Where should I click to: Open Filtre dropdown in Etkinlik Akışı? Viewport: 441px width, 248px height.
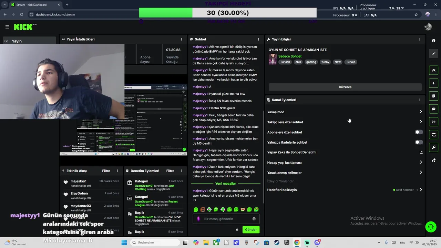pyautogui.click(x=106, y=171)
